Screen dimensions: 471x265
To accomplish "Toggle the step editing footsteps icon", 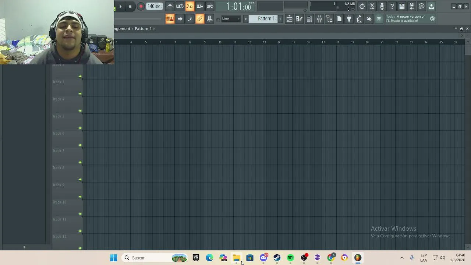I will 190,19.
